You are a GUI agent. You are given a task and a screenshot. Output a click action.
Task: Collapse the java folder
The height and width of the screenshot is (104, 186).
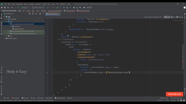tap(6, 22)
